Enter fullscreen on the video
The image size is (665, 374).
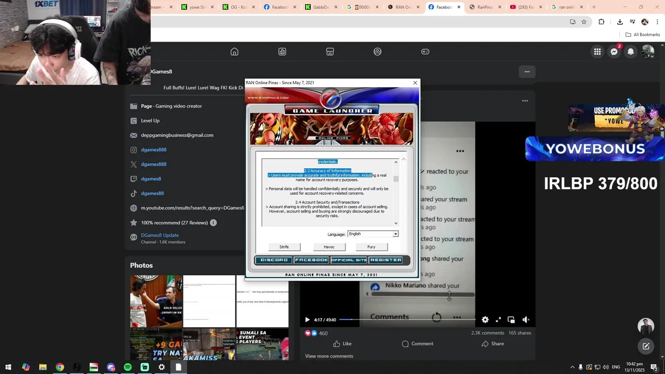tap(498, 320)
